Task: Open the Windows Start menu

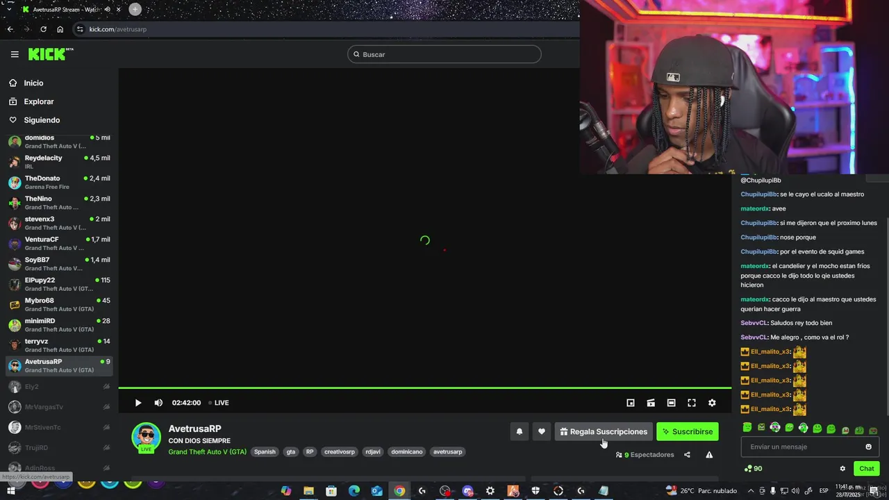Action: [x=11, y=491]
